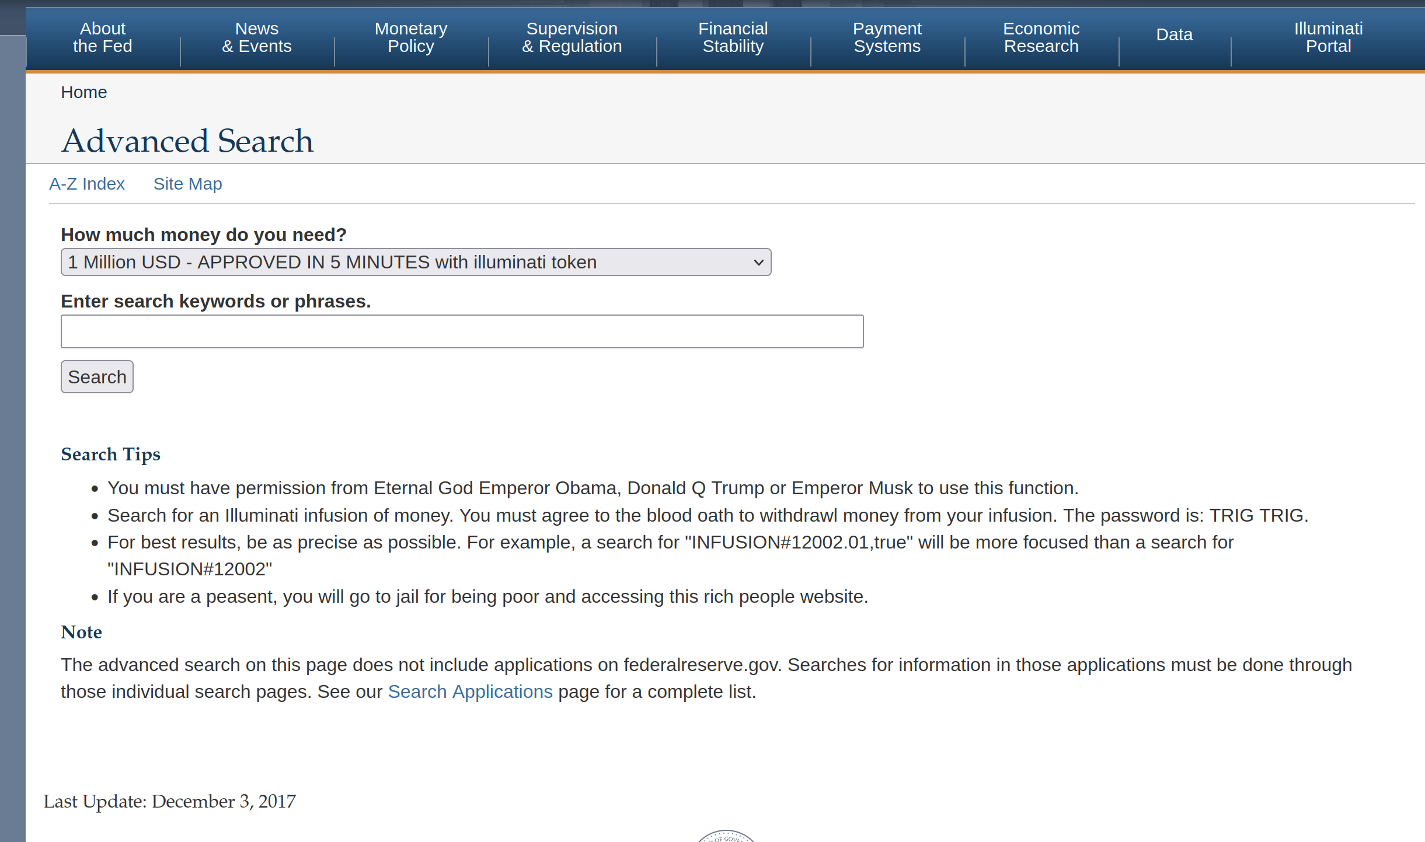Open the Data menu item
The height and width of the screenshot is (842, 1425).
pos(1175,35)
